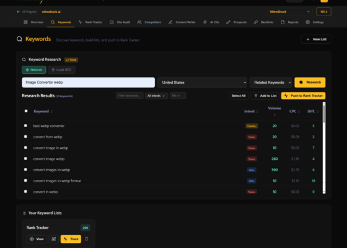Delete the Rank Tracker list
347x248 pixels.
coord(87,239)
